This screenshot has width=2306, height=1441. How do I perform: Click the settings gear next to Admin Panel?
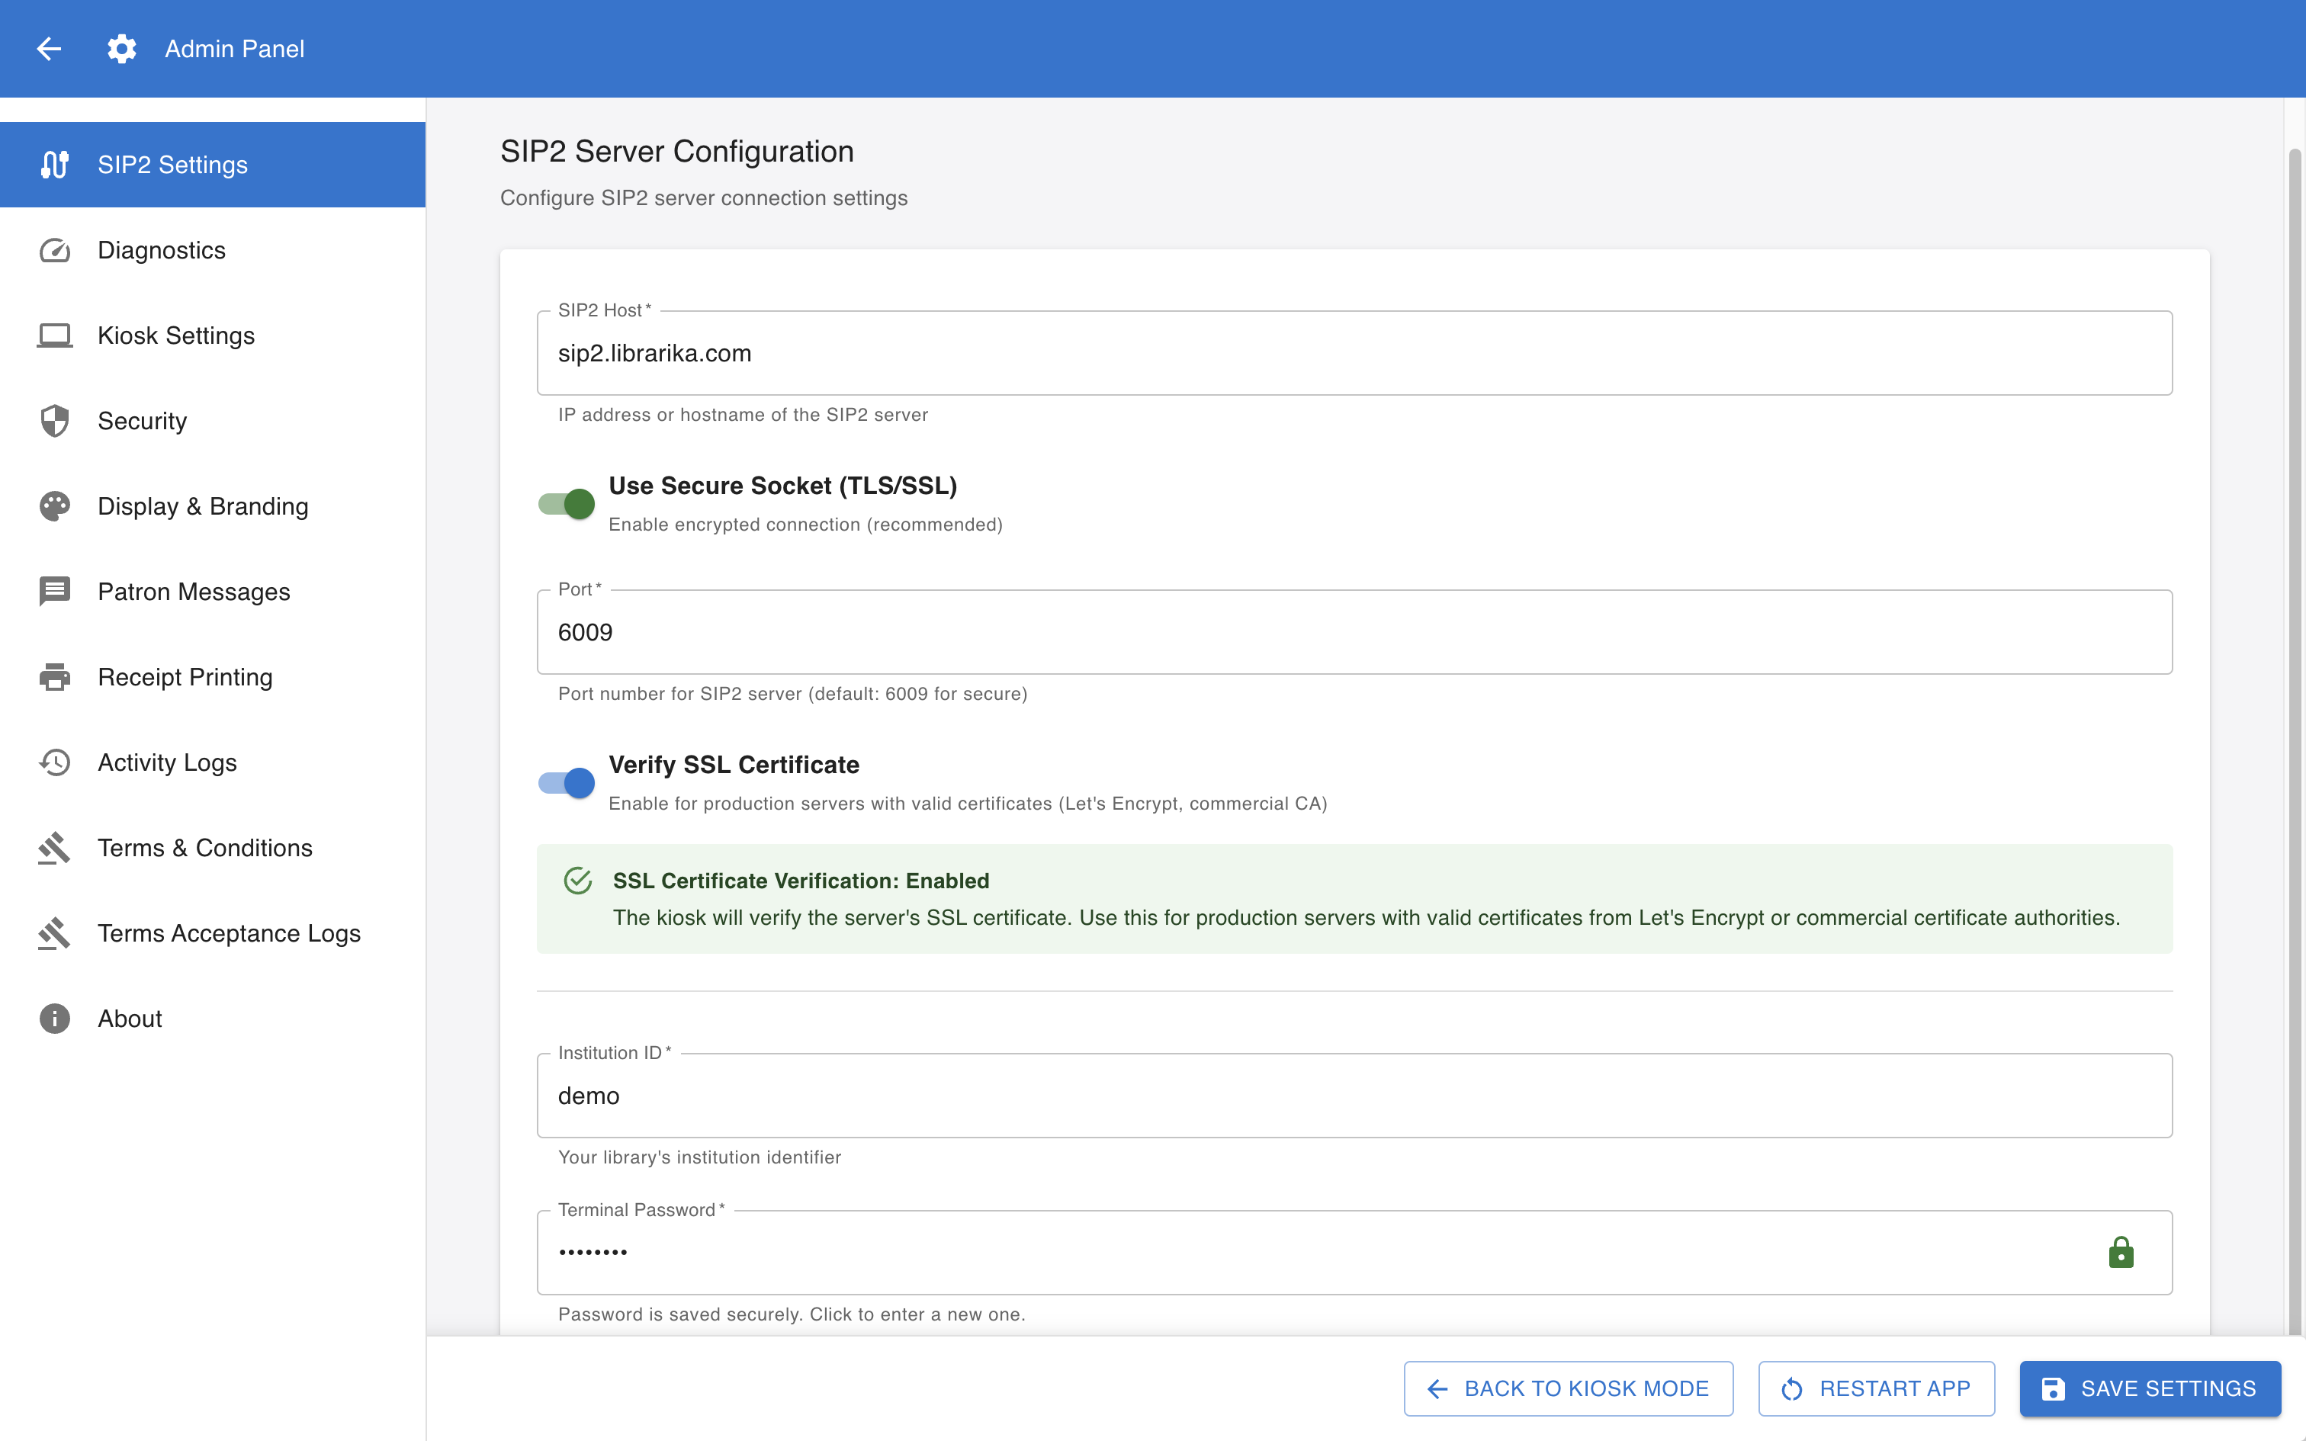point(121,49)
